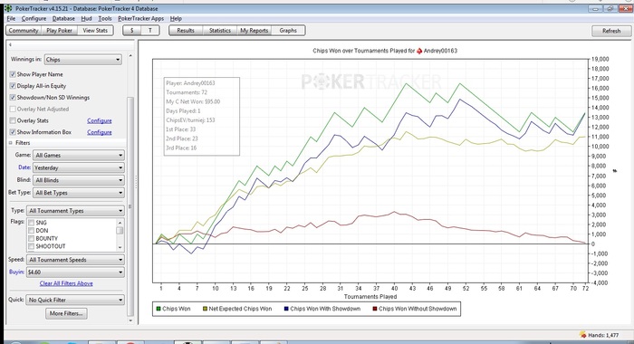Click the Refresh button
Image resolution: width=634 pixels, height=344 pixels.
pos(611,31)
